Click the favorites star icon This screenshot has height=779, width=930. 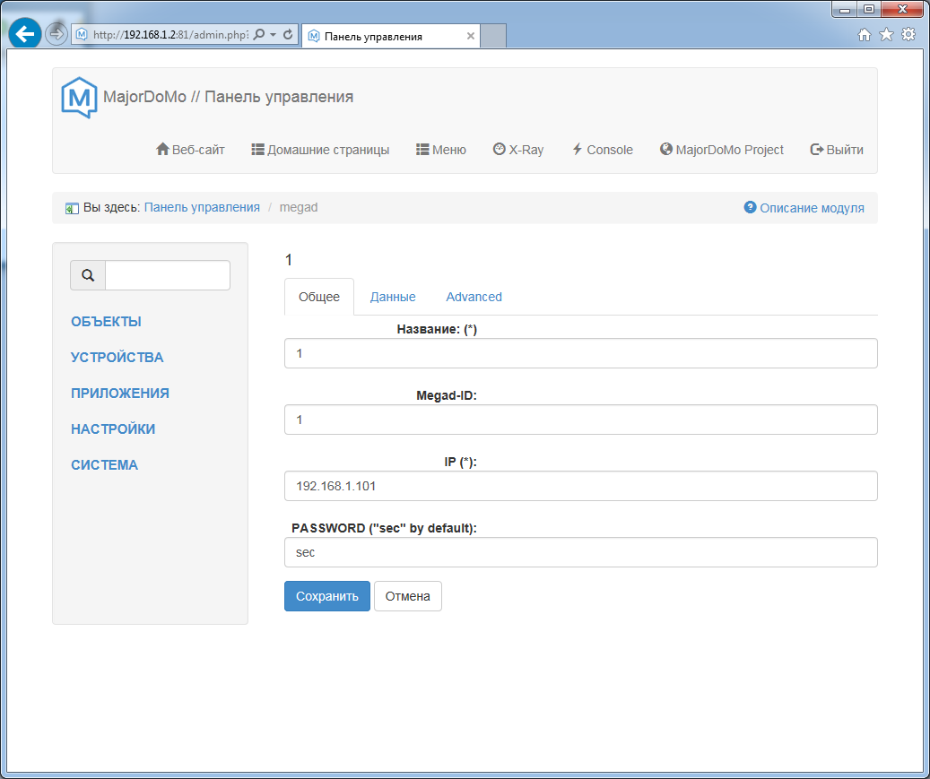pos(886,35)
